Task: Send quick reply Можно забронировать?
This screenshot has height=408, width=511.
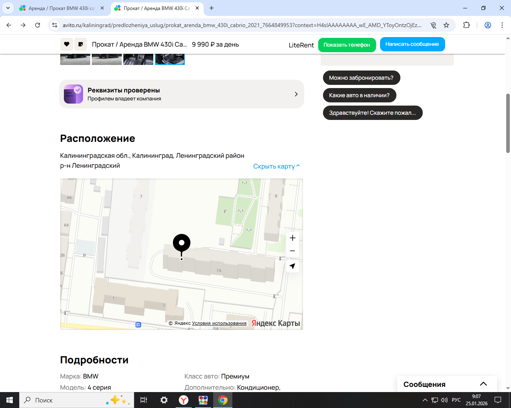Action: click(361, 78)
